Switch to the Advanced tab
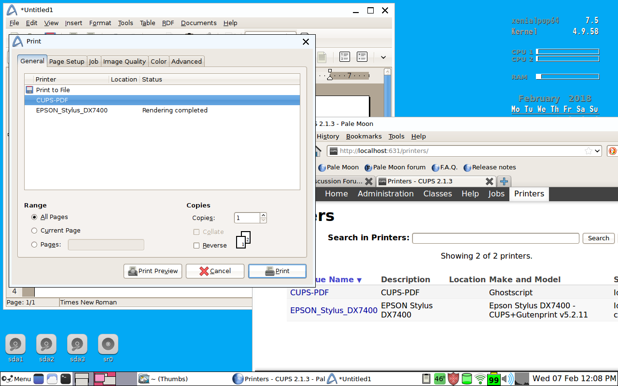 (187, 61)
